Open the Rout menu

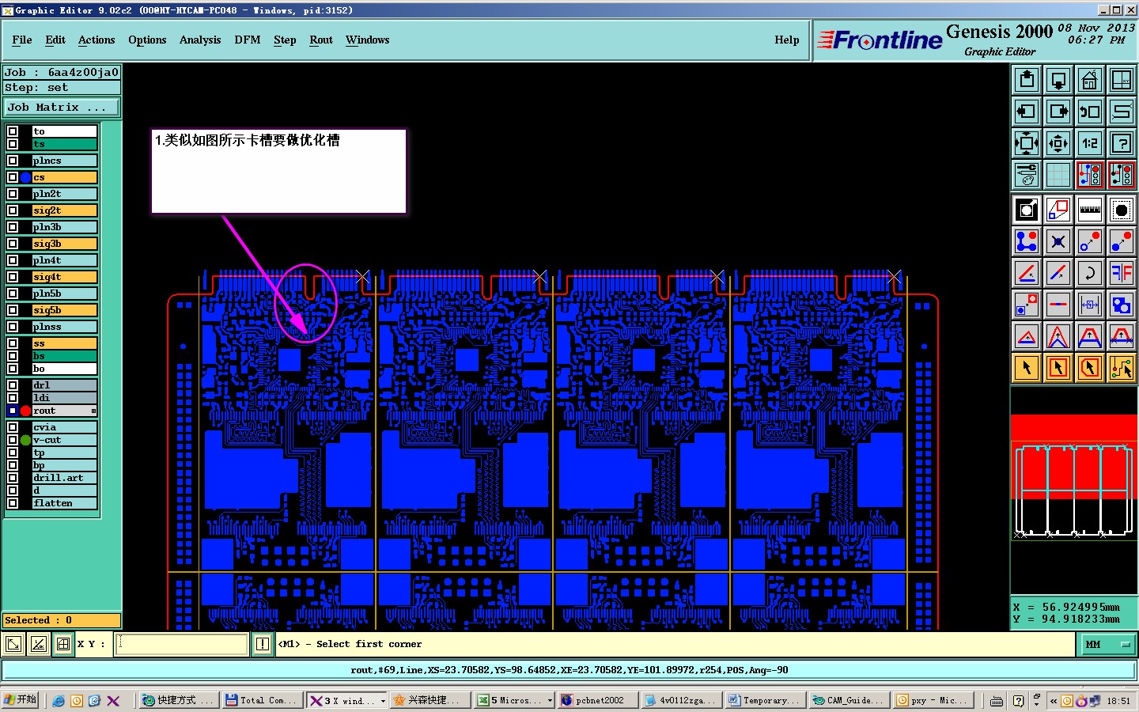point(321,40)
